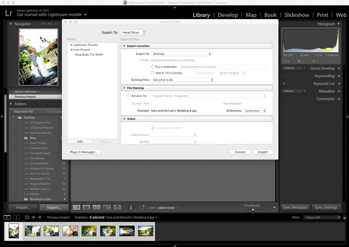Viewport: 349px width, 247px height.
Task: Click toolbar content dropdown triangle
Action: (274, 208)
